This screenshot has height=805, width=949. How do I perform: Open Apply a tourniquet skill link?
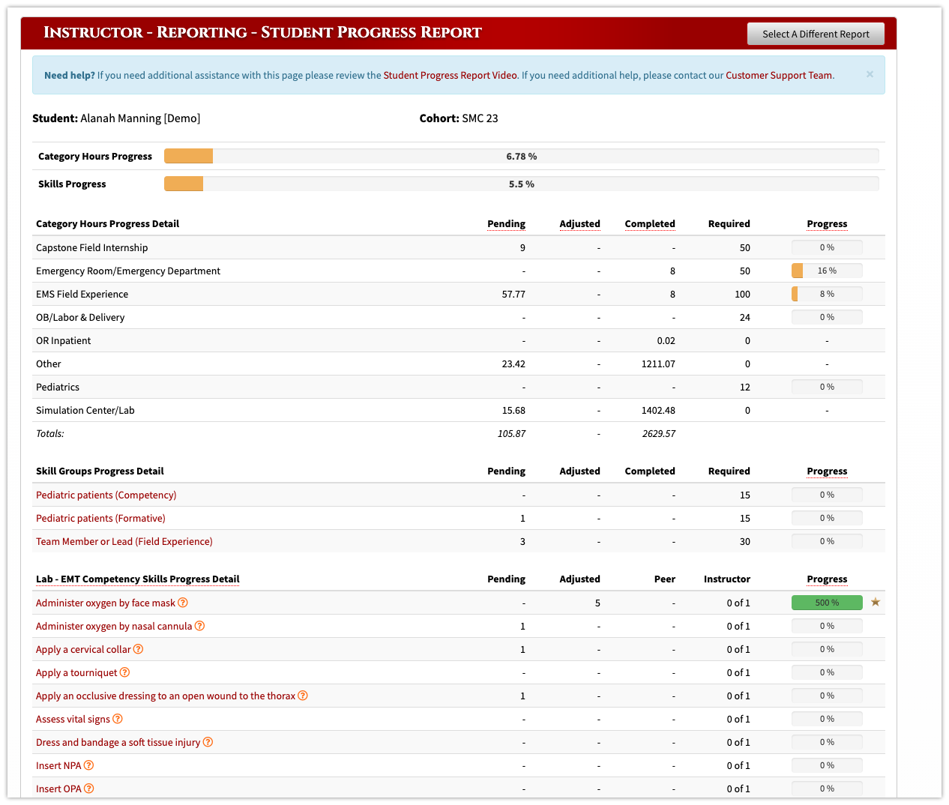[76, 672]
